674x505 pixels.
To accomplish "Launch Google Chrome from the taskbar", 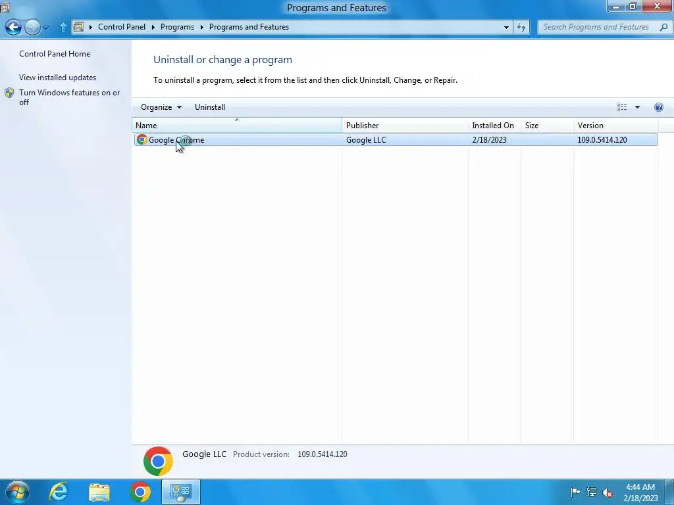I will point(140,492).
